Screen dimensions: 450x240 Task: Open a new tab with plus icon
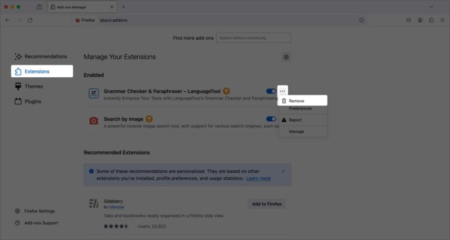(124, 6)
